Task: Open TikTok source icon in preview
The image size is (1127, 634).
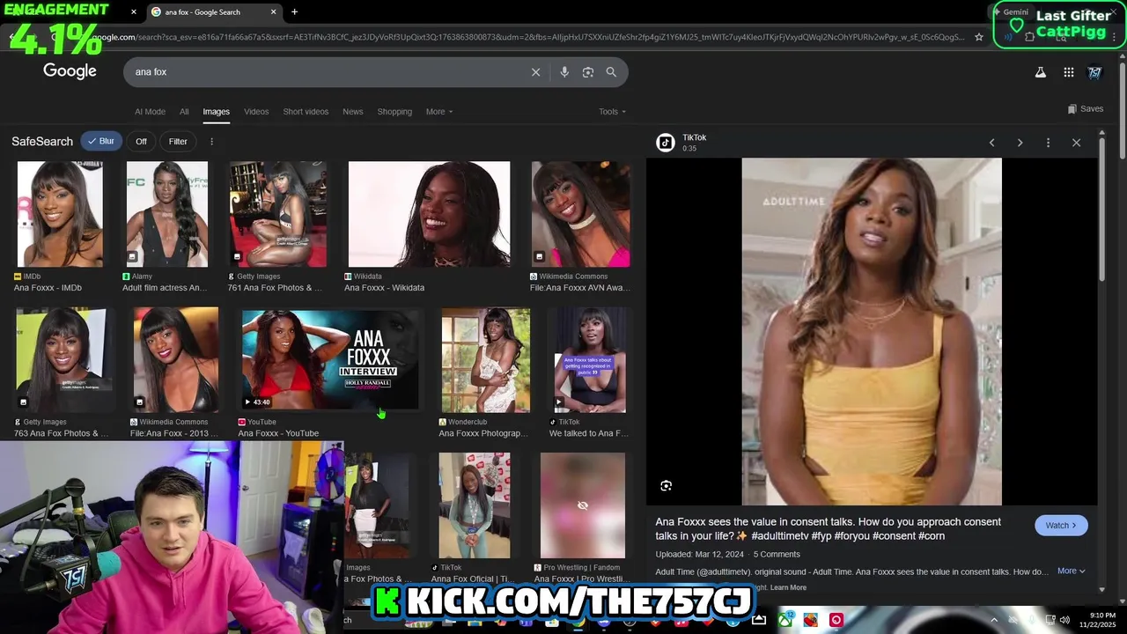Action: (666, 143)
